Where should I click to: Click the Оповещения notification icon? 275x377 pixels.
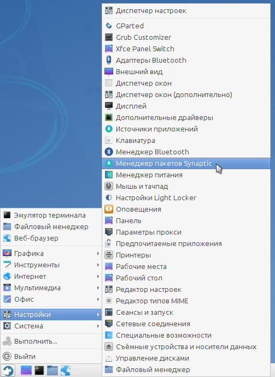109,209
